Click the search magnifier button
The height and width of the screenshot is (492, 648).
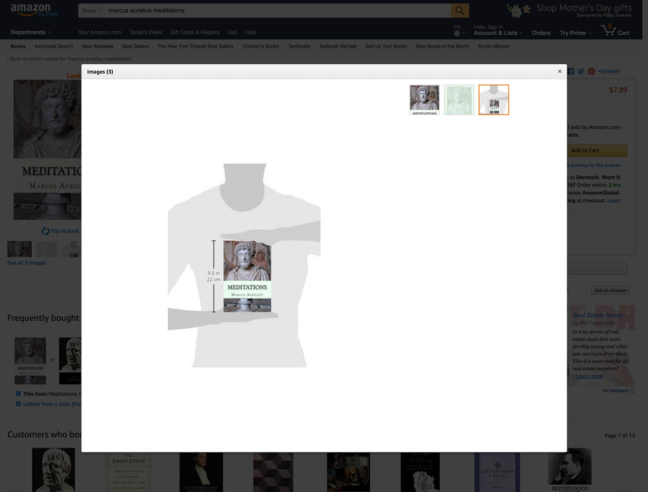coord(459,10)
